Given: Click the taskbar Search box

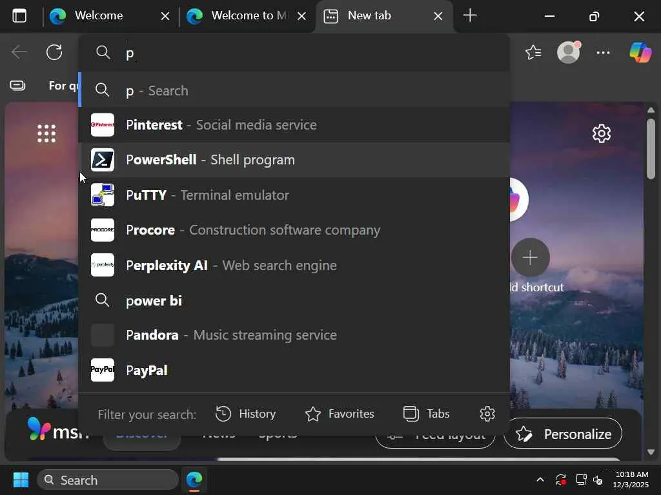Looking at the screenshot, I should tap(108, 480).
